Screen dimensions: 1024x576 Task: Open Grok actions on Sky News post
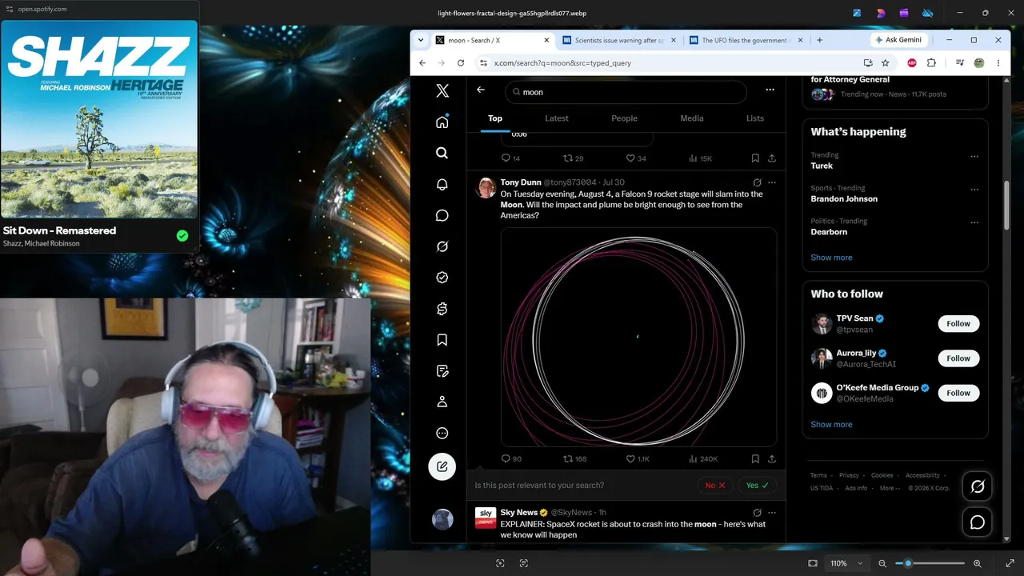coord(757,512)
